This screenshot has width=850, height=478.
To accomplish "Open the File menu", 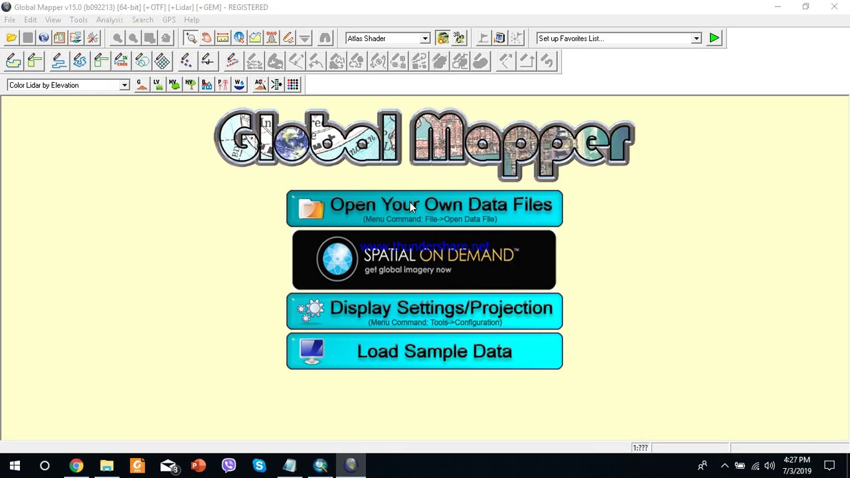I will click(10, 20).
